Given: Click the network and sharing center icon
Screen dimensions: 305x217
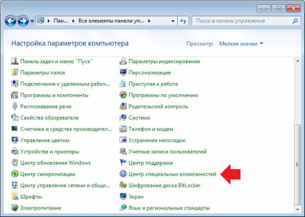Looking at the screenshot, I should [15, 185].
